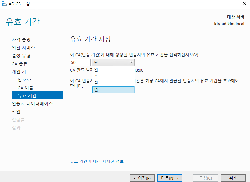The image size is (250, 182).
Task: Open the 인증서 데이터베이스 step
Action: [x=32, y=103]
